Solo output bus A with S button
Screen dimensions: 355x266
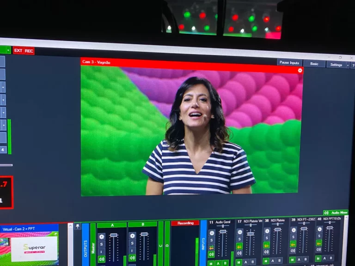101,244
